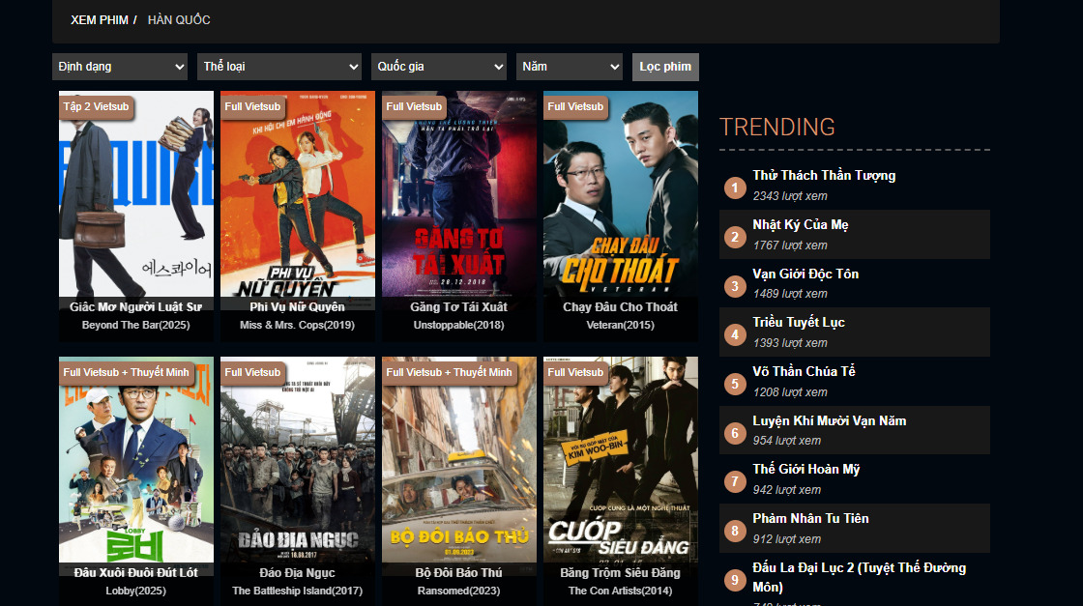This screenshot has height=606, width=1083.
Task: Click rank 6 circle badge in Trending
Action: 735,433
